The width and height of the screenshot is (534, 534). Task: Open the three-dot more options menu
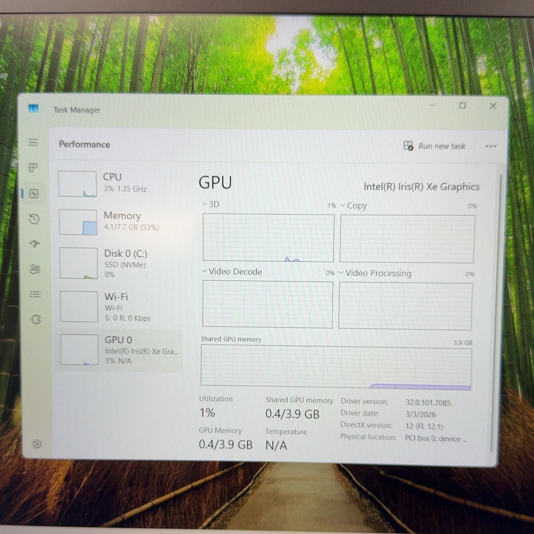pos(491,146)
